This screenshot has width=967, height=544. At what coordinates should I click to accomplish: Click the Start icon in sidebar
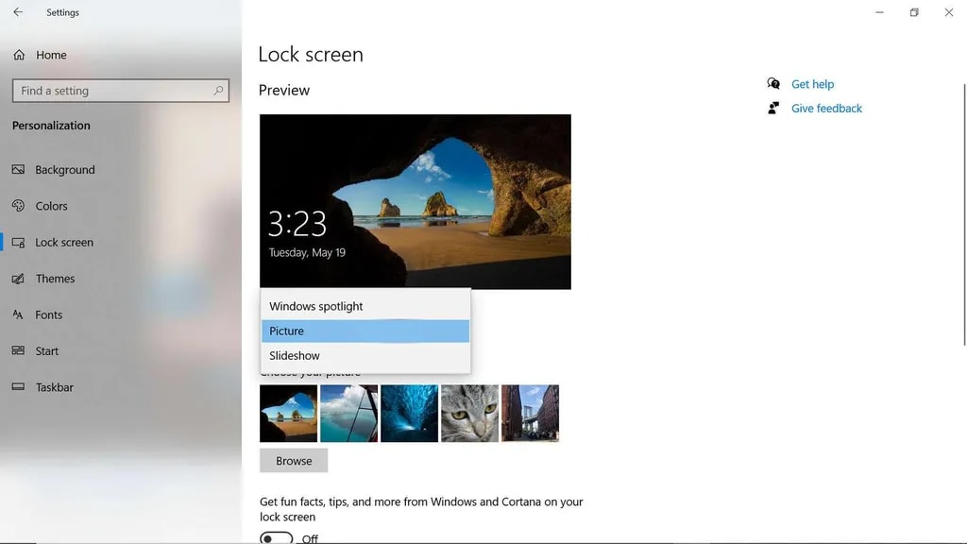click(18, 350)
